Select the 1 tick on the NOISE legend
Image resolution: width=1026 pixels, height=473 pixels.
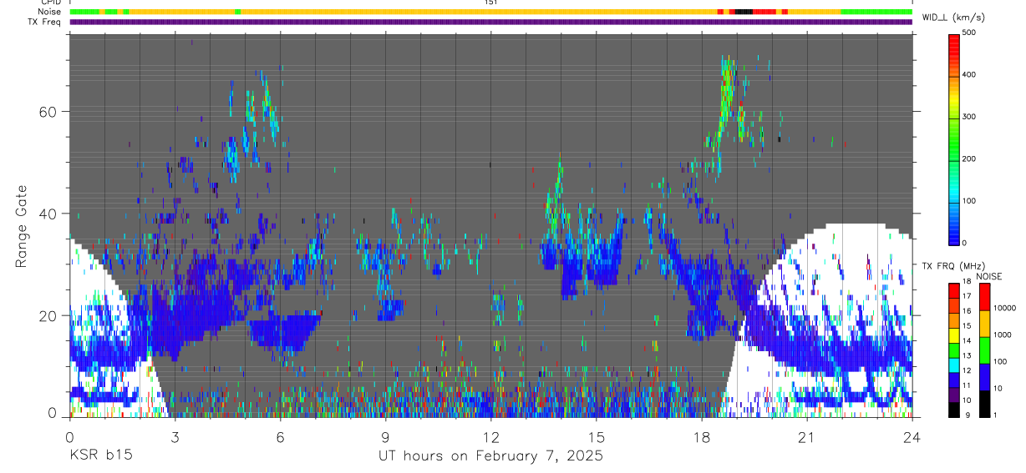coord(995,415)
